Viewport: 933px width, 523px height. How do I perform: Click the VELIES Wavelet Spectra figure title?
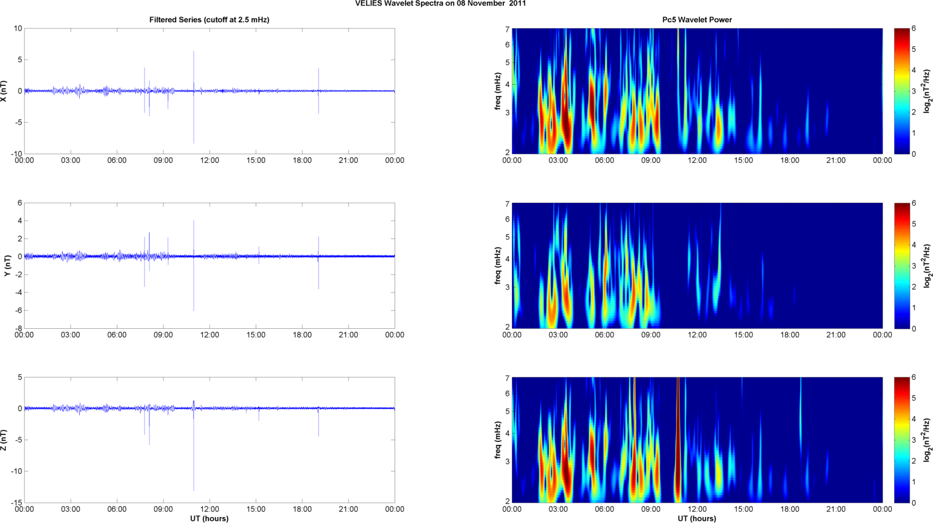440,4
